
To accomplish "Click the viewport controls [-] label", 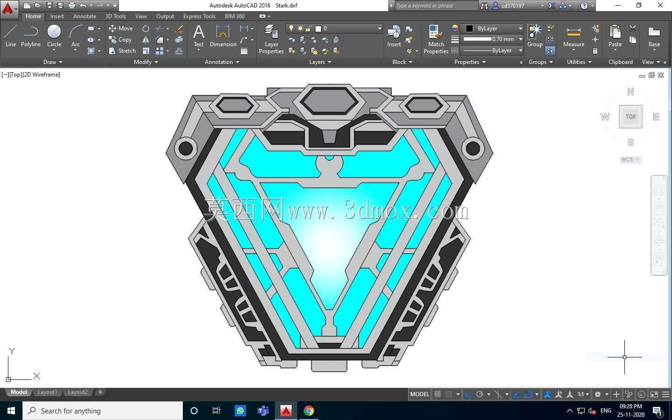I will point(5,75).
